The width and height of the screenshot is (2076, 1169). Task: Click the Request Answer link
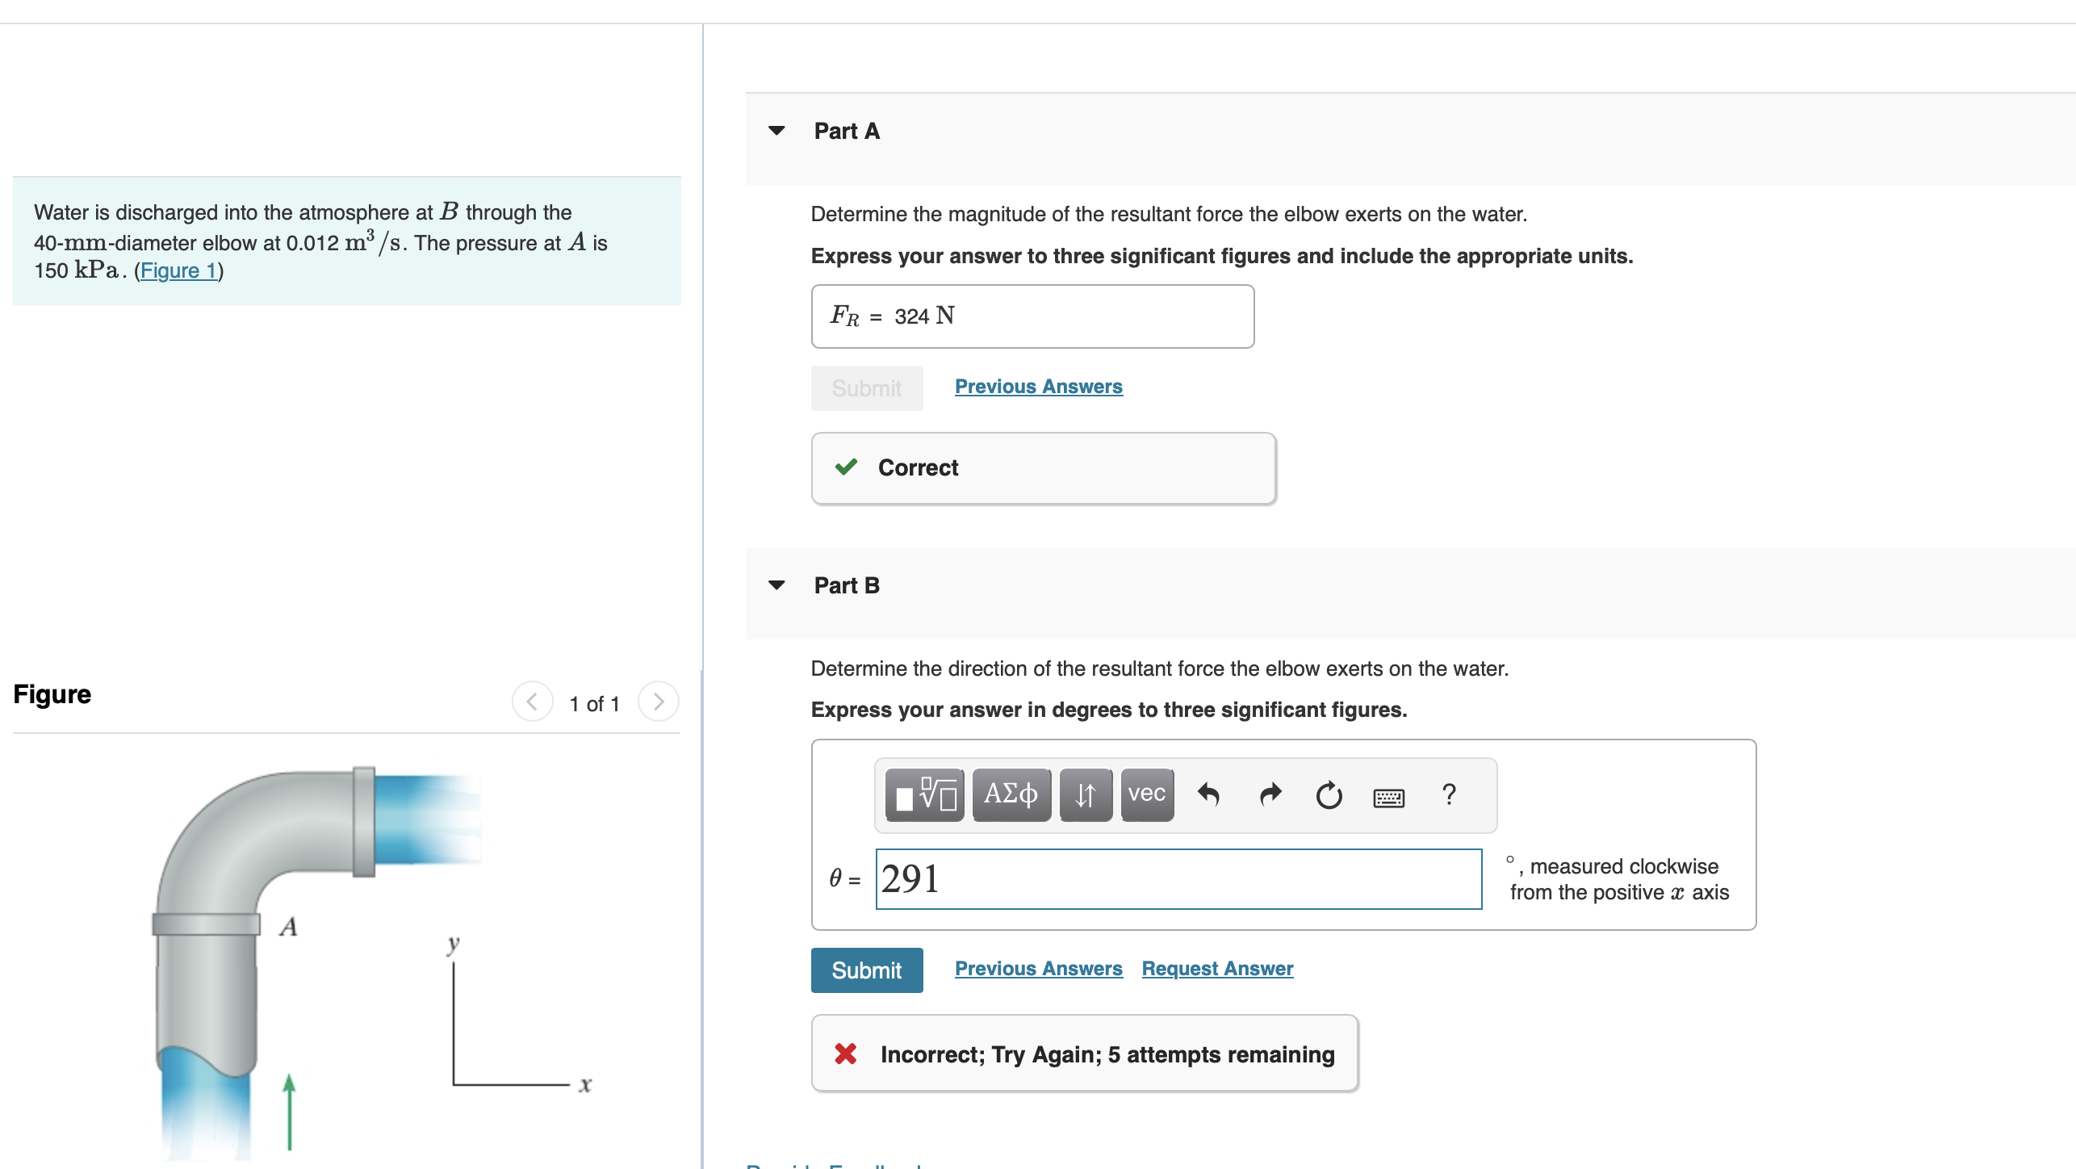[x=1217, y=969]
